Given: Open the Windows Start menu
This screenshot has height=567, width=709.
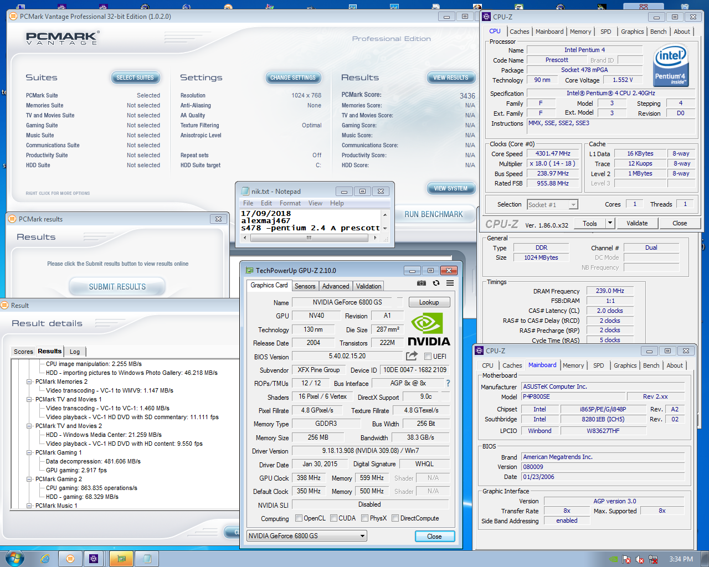Looking at the screenshot, I should click(x=14, y=558).
